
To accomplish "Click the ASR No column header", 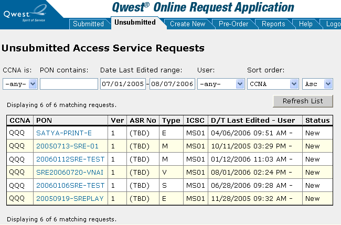I will [143, 121].
